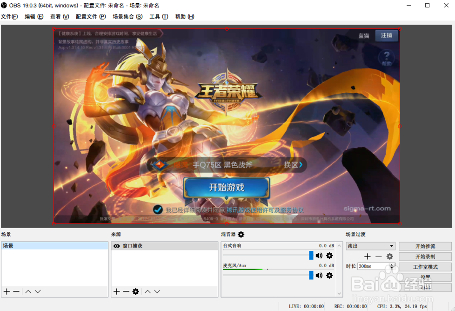Open source properties gear icon
The height and width of the screenshot is (311, 455).
pos(135,291)
